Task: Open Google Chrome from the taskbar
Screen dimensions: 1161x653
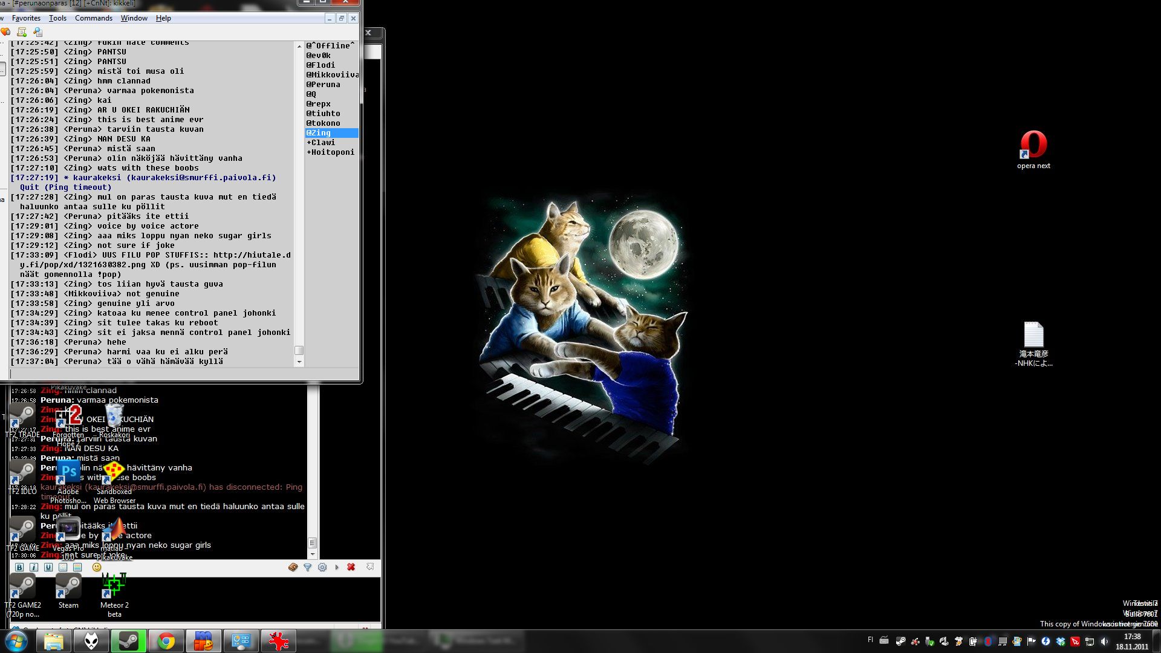Action: [x=166, y=642]
